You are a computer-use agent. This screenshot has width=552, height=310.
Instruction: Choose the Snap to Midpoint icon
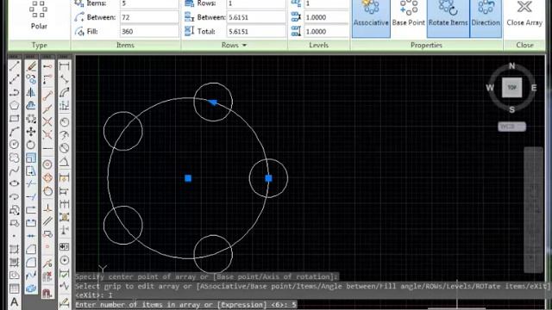coord(47,109)
